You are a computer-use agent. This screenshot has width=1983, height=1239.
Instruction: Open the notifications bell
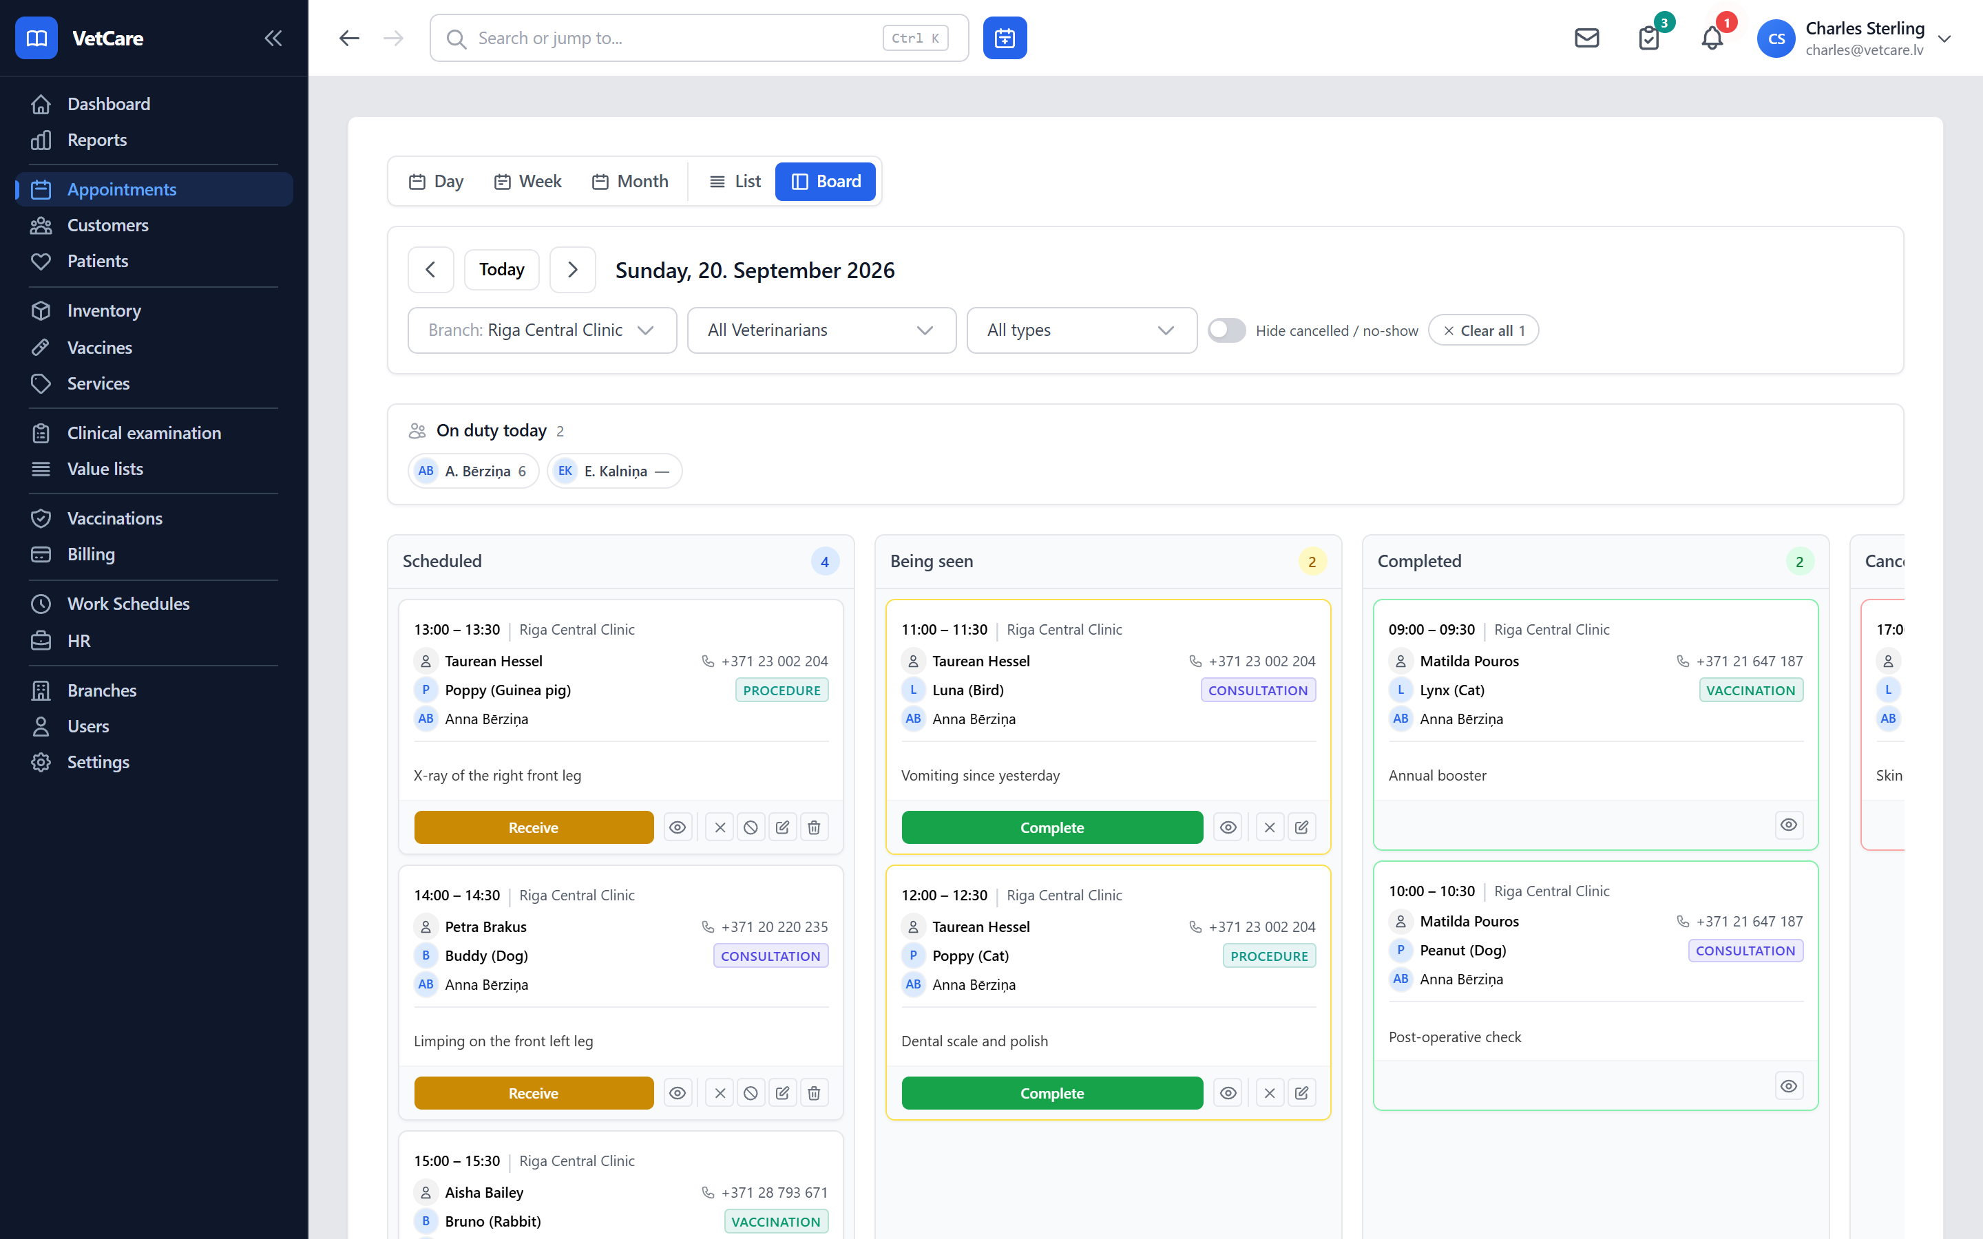click(1712, 38)
